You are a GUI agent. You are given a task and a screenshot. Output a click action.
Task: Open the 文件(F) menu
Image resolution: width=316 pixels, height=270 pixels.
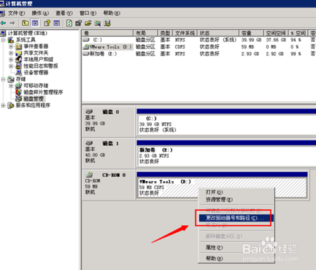click(x=16, y=13)
